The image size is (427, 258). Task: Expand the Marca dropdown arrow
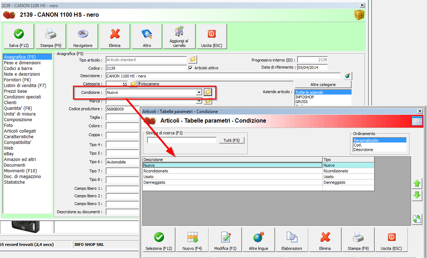[199, 101]
